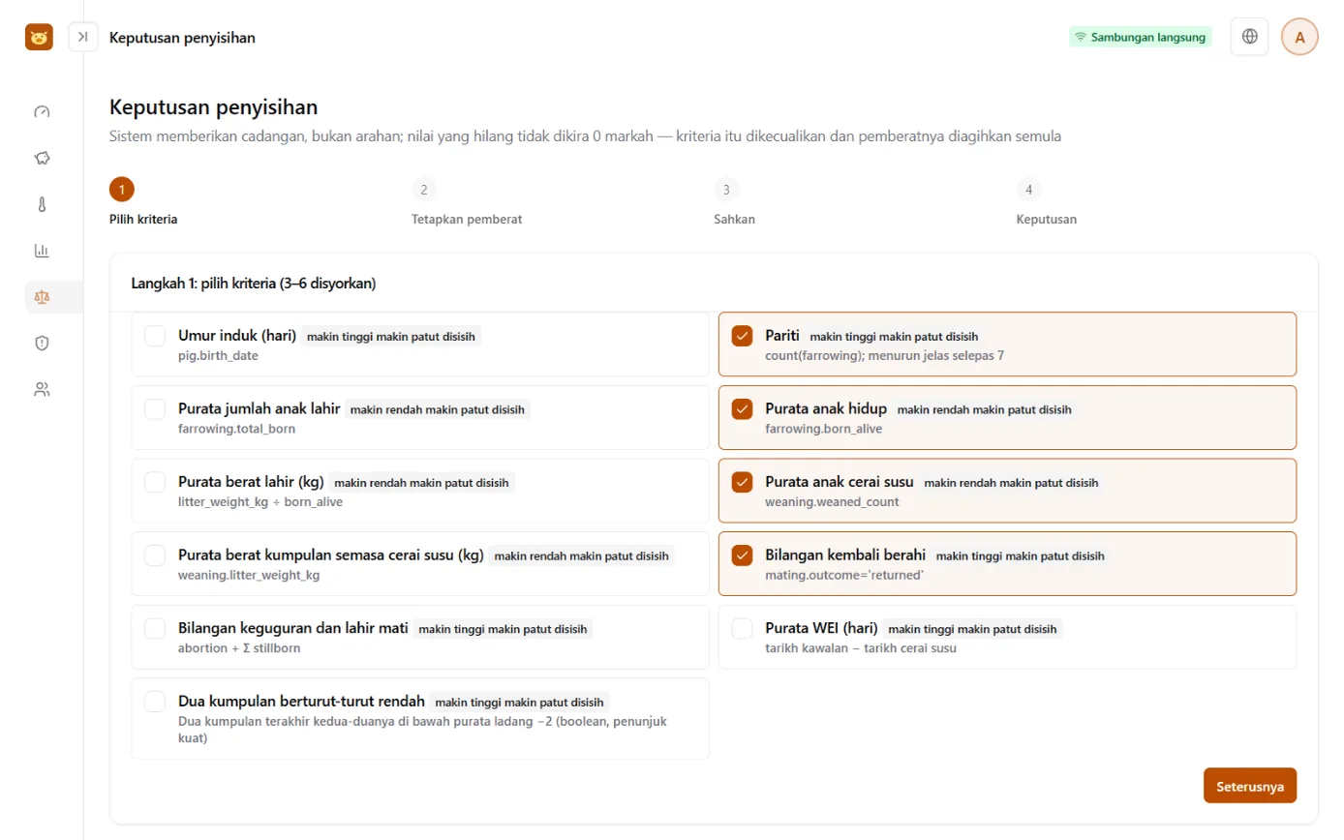This screenshot has height=840, width=1344.
Task: Check Purata jumlah anak lahir checkbox
Action: 155,409
